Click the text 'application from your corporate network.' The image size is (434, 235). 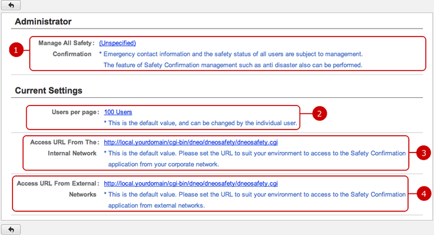click(x=164, y=164)
